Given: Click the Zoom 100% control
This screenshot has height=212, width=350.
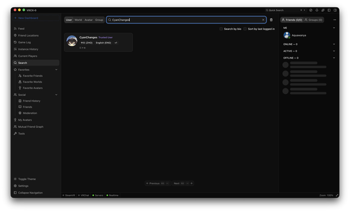Looking at the screenshot, I should click(x=326, y=196).
